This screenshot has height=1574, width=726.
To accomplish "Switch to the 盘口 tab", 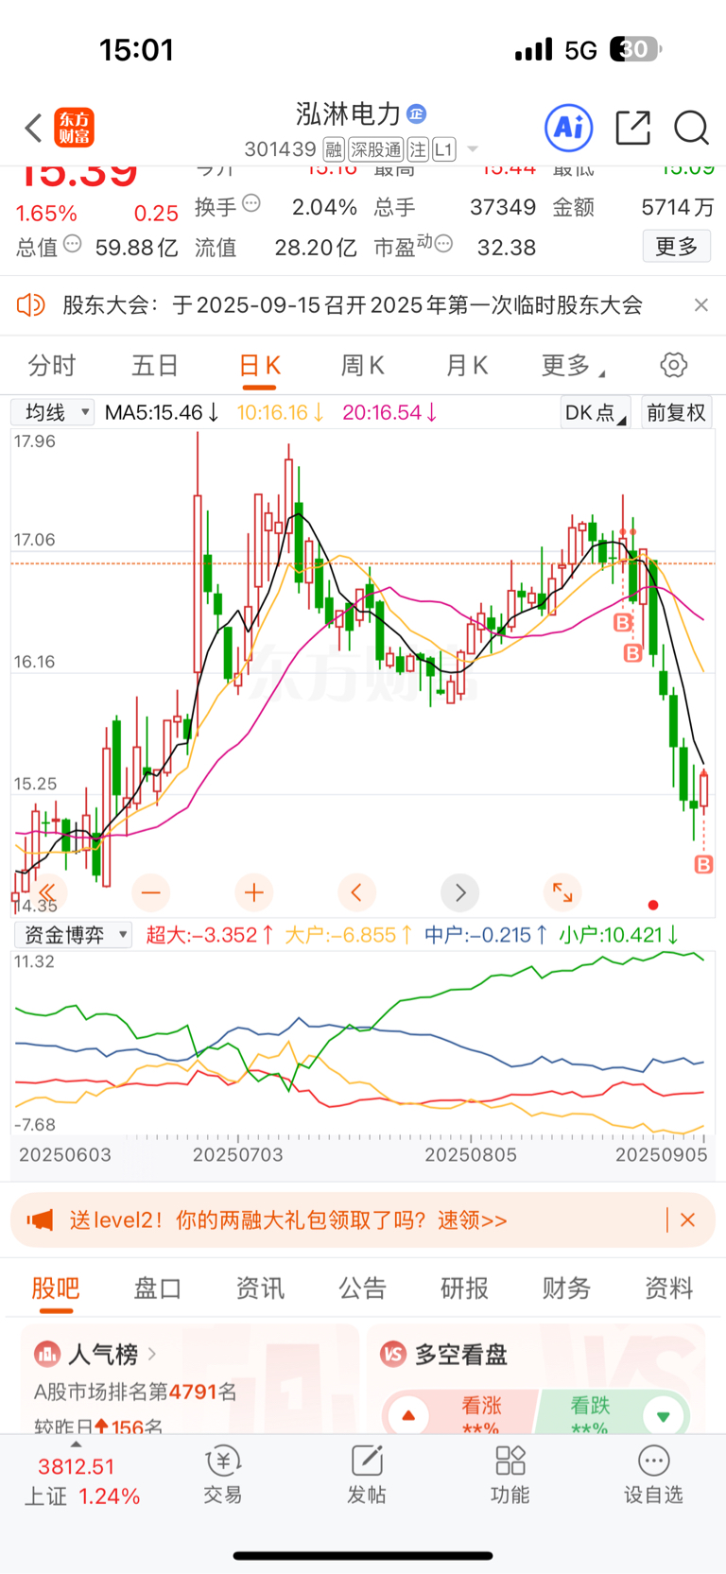I will pyautogui.click(x=158, y=1289).
